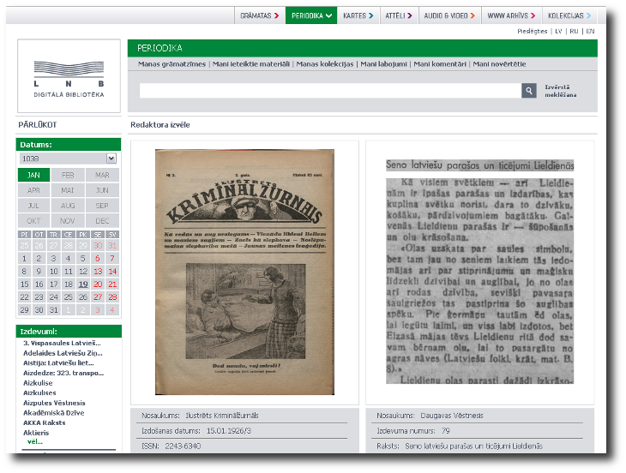The height and width of the screenshot is (473, 626).
Task: Select day 19 in calendar
Action: 83,284
